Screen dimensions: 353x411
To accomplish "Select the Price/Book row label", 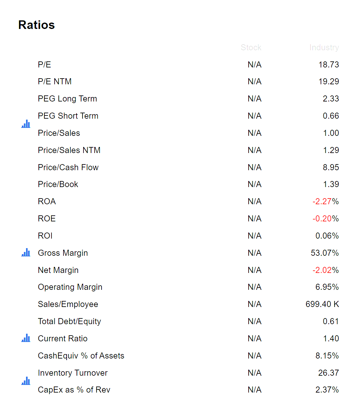I will 58,184.
